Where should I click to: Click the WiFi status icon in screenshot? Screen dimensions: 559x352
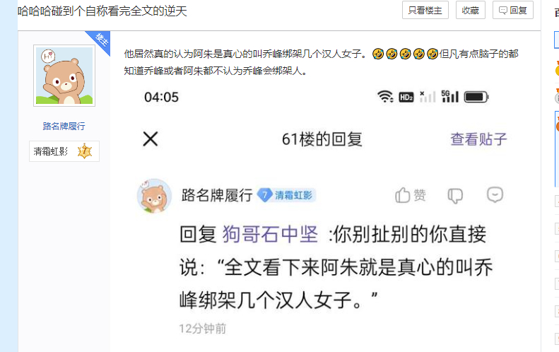point(385,97)
